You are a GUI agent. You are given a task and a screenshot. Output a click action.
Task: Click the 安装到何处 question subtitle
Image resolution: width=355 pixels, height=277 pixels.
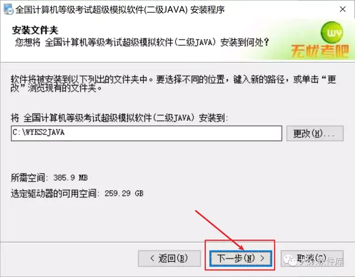(142, 42)
